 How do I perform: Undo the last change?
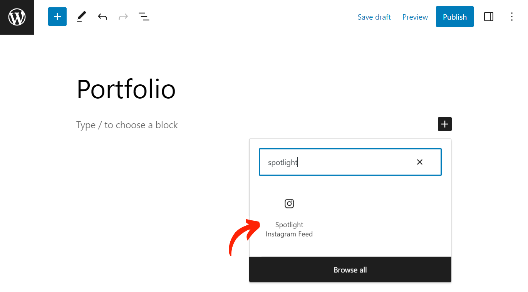[x=102, y=17]
